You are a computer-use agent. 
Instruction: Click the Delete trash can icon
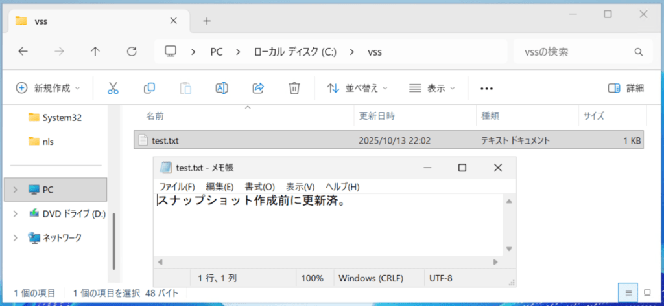[x=294, y=88]
